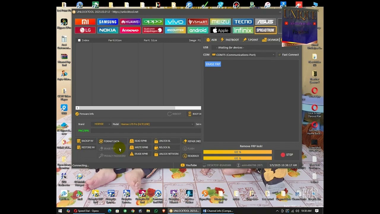Select the Apple brand logo
This screenshot has height=214, width=380.
tap(221, 30)
